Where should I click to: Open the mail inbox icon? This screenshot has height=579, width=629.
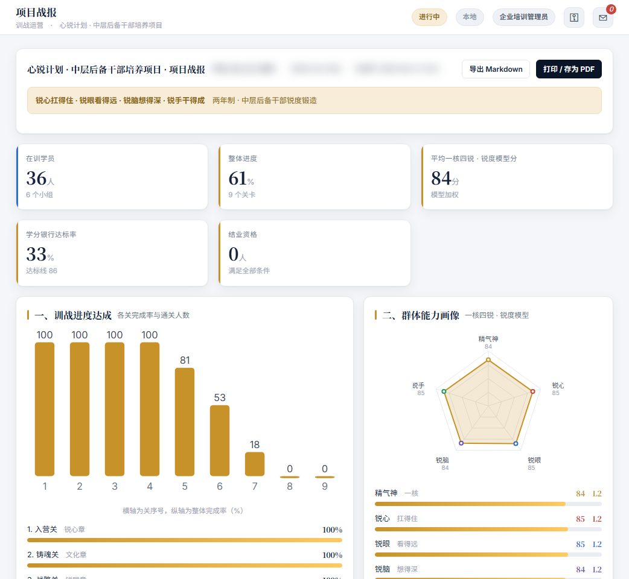pos(603,17)
